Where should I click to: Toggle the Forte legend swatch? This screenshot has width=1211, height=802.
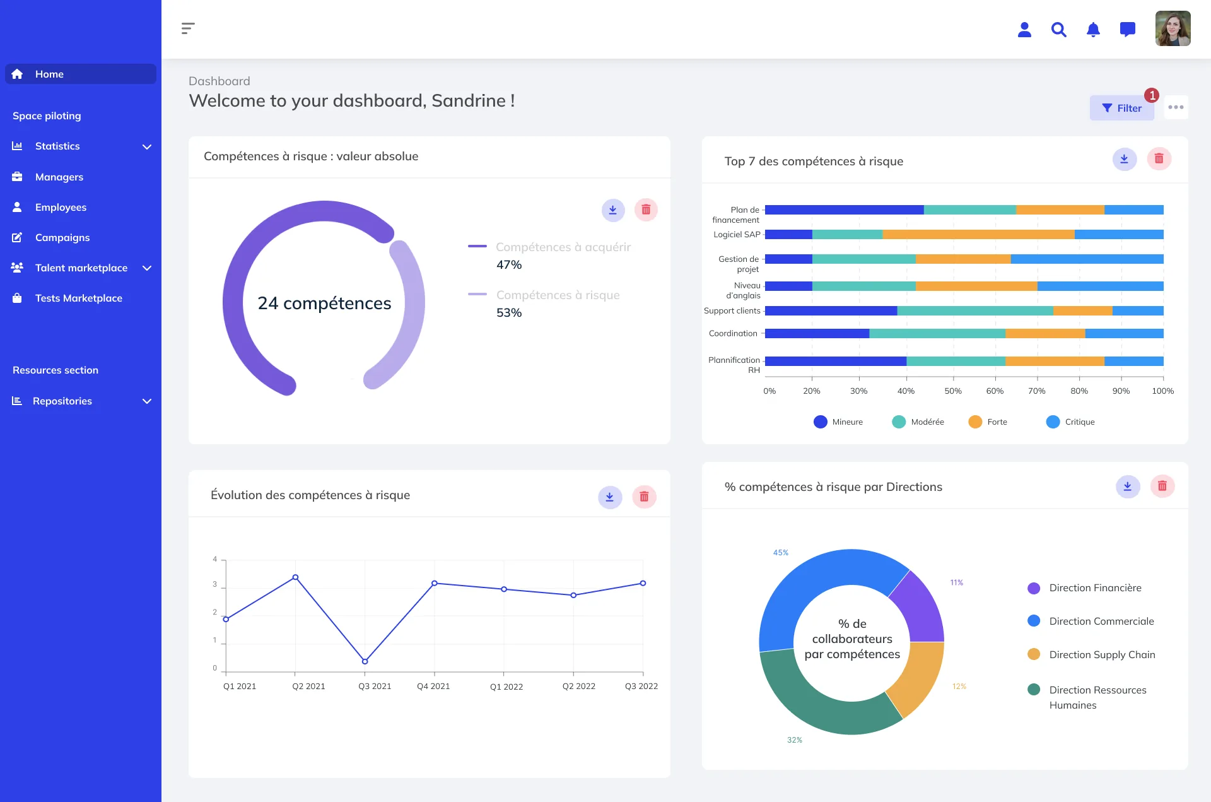tap(975, 422)
